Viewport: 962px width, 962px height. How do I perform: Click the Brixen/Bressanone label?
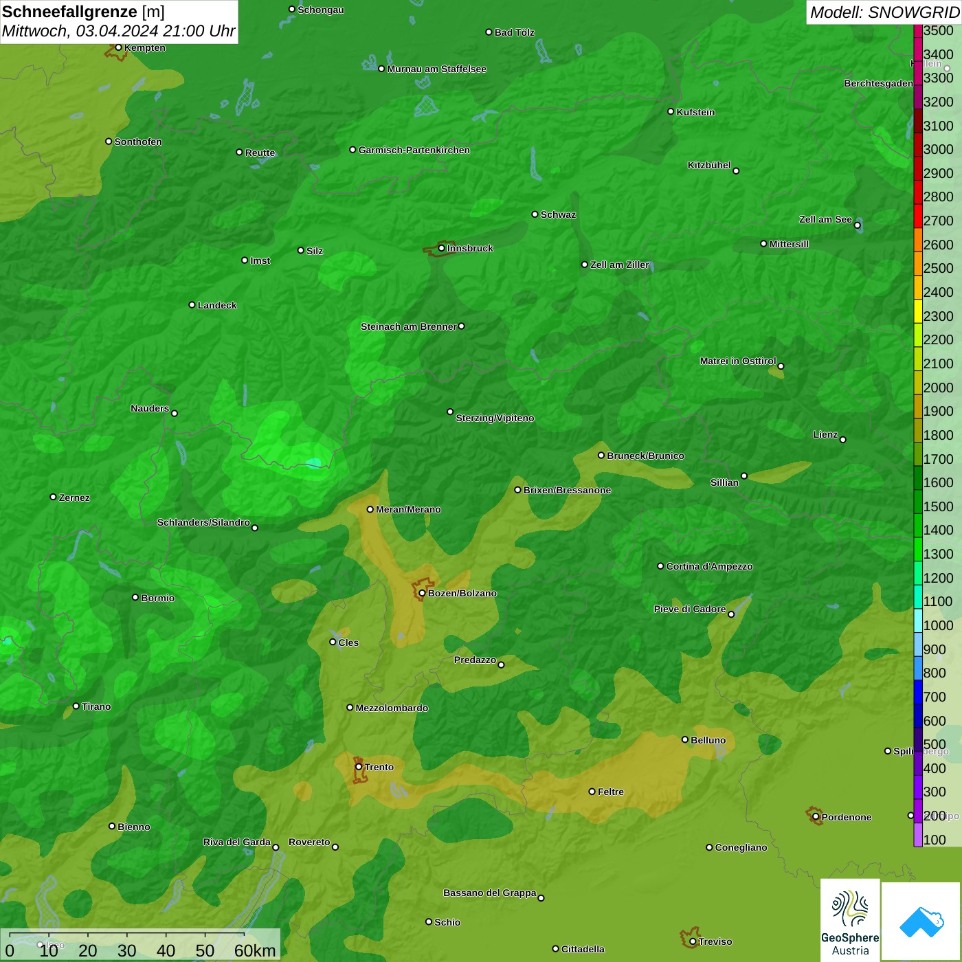567,490
